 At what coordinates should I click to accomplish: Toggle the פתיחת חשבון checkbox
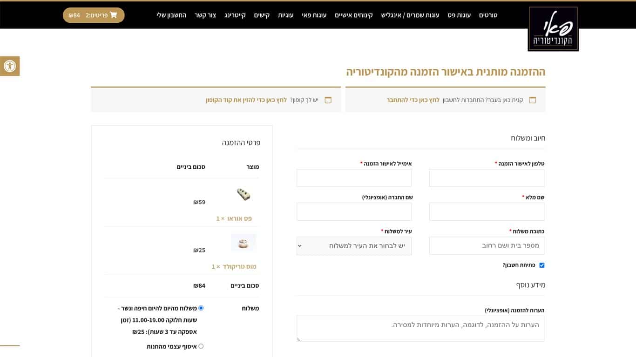pyautogui.click(x=541, y=265)
